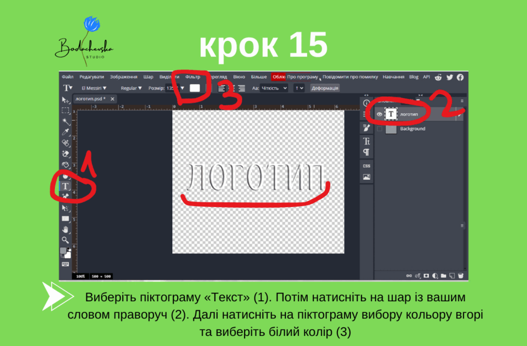Open the El Messiri font dropdown
This screenshot has height=346, width=527.
[94, 88]
